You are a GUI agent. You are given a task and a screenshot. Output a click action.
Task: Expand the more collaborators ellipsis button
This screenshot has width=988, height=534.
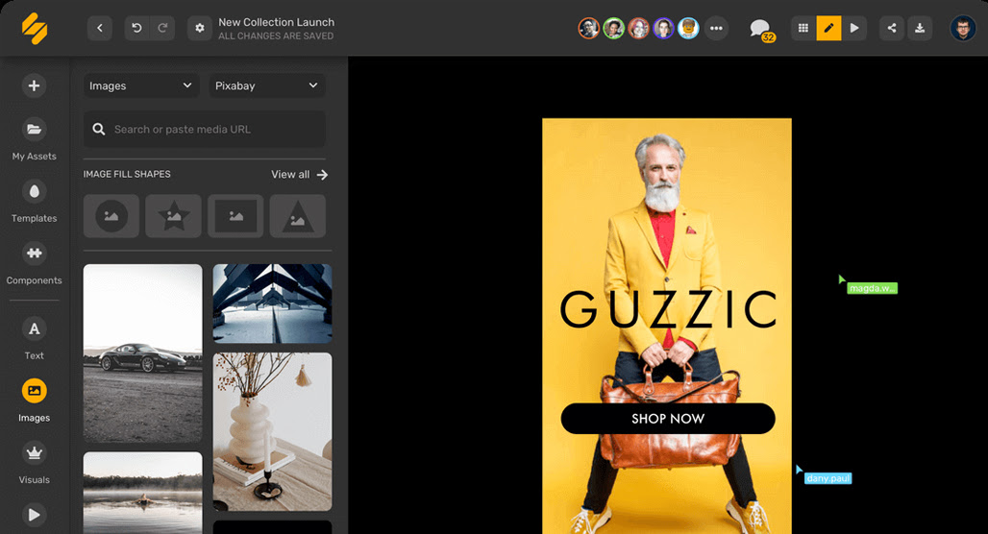point(716,28)
